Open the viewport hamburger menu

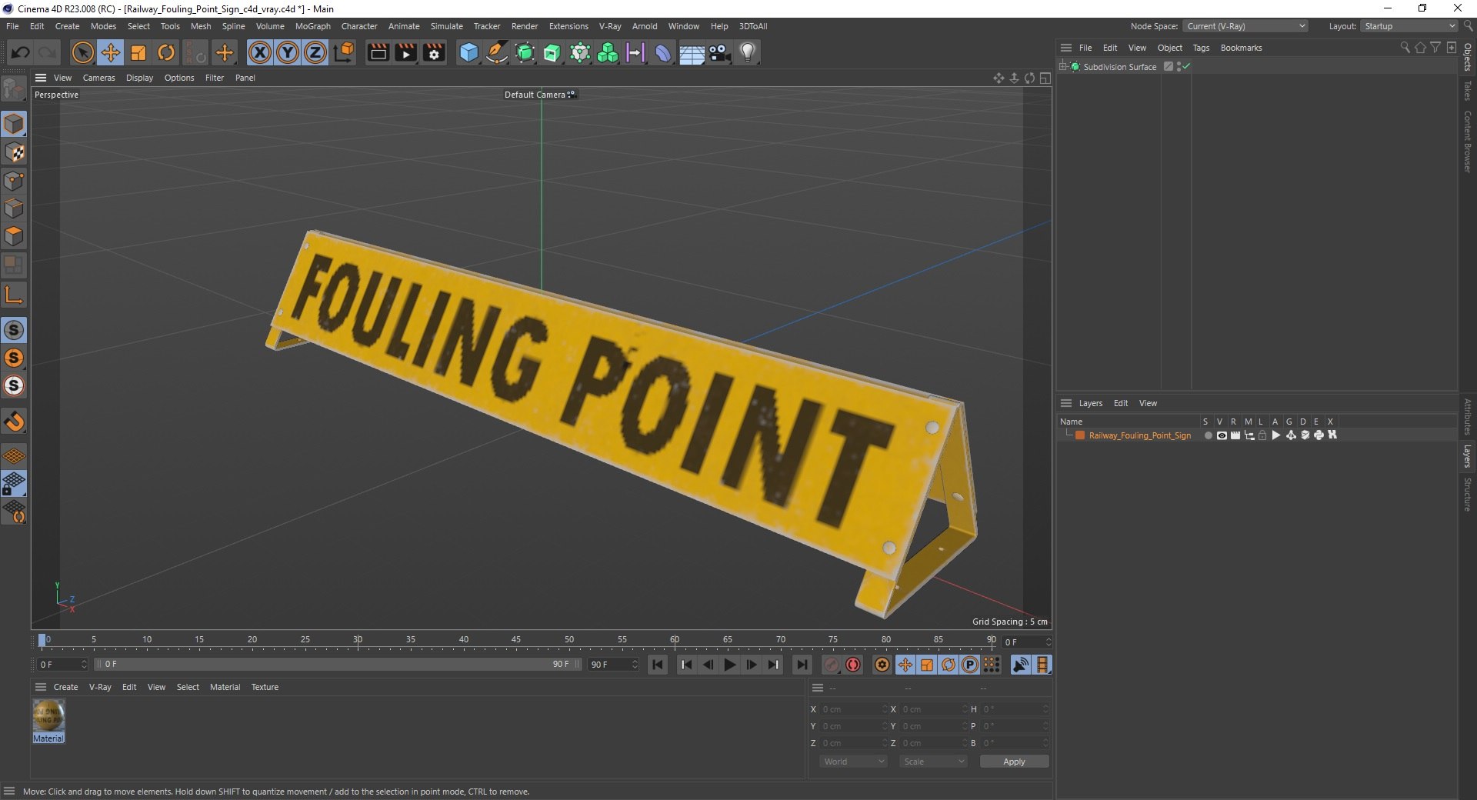[x=41, y=78]
